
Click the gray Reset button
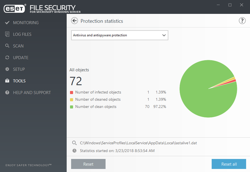(x=88, y=164)
